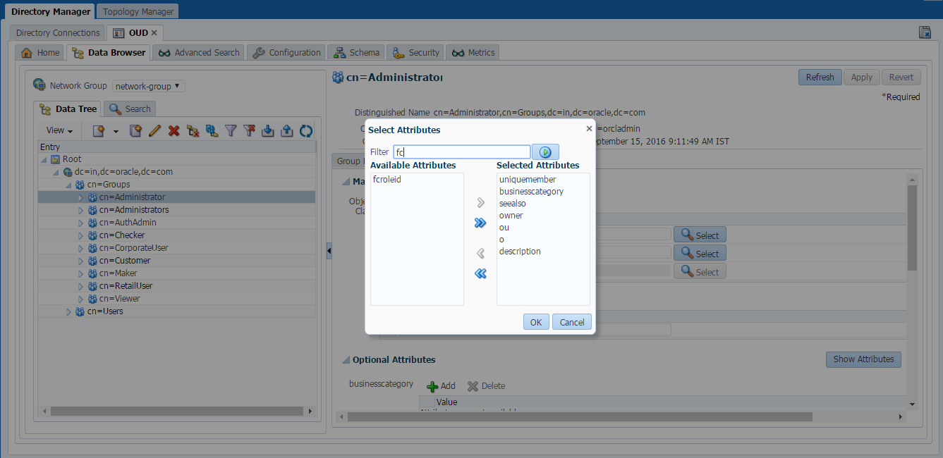The height and width of the screenshot is (458, 943).
Task: Move all attributes right with double arrow
Action: click(x=481, y=223)
